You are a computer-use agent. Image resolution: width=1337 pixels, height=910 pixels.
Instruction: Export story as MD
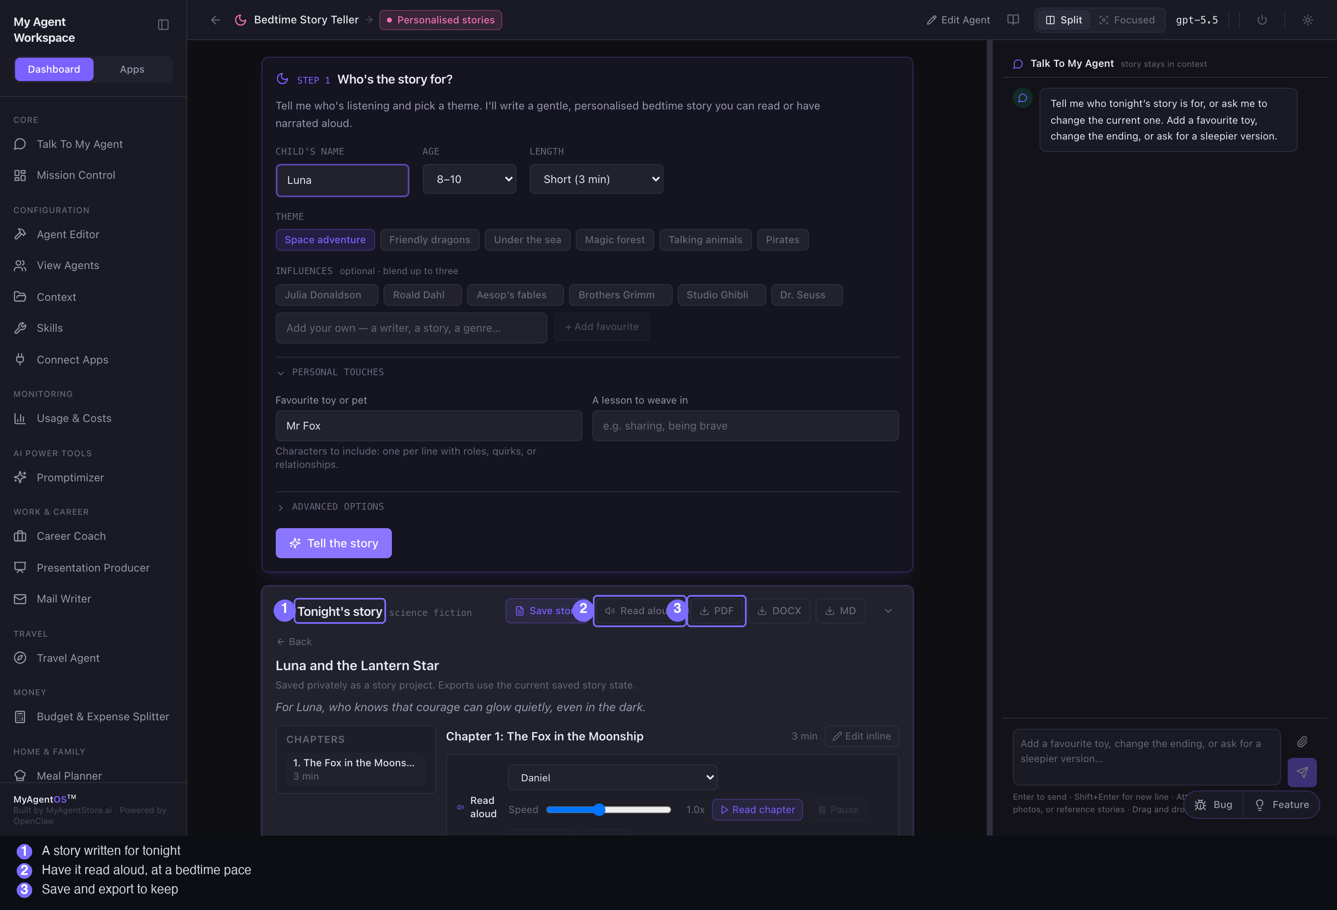click(x=841, y=611)
